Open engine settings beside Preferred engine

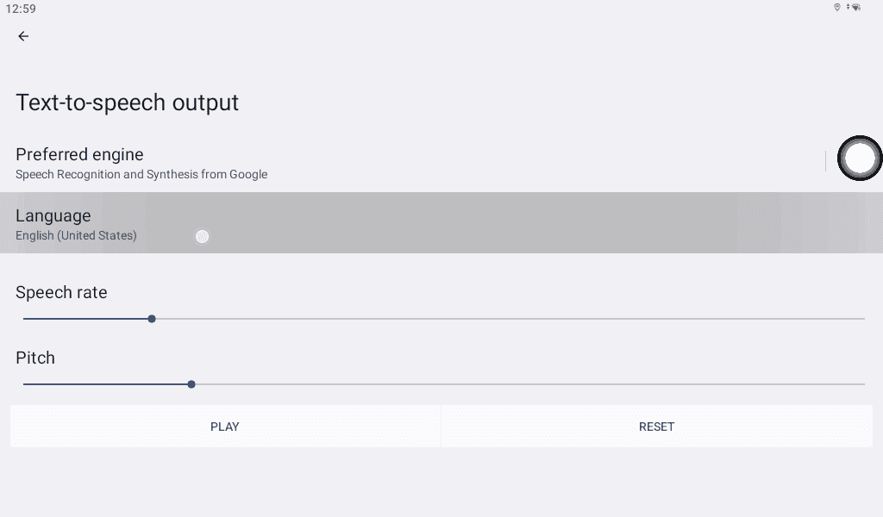(860, 159)
